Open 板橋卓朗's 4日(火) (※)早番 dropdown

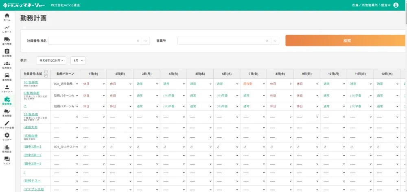(x=173, y=96)
